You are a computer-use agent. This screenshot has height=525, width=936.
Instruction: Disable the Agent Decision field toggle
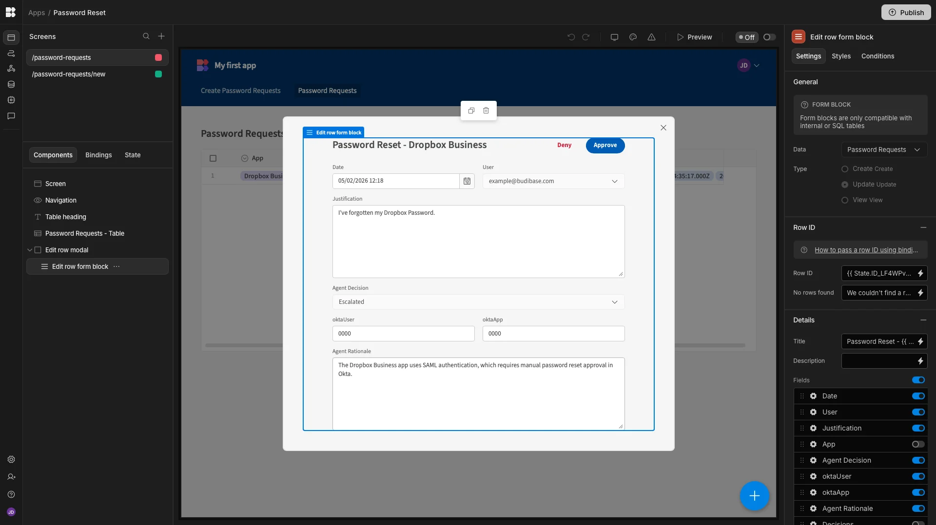point(918,460)
